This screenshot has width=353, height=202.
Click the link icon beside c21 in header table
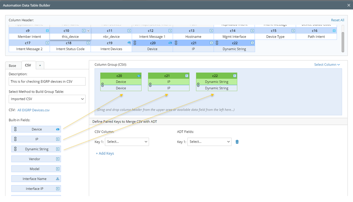click(176, 43)
